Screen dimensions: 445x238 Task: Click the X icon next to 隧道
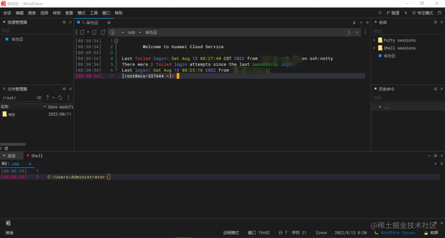coord(406,13)
